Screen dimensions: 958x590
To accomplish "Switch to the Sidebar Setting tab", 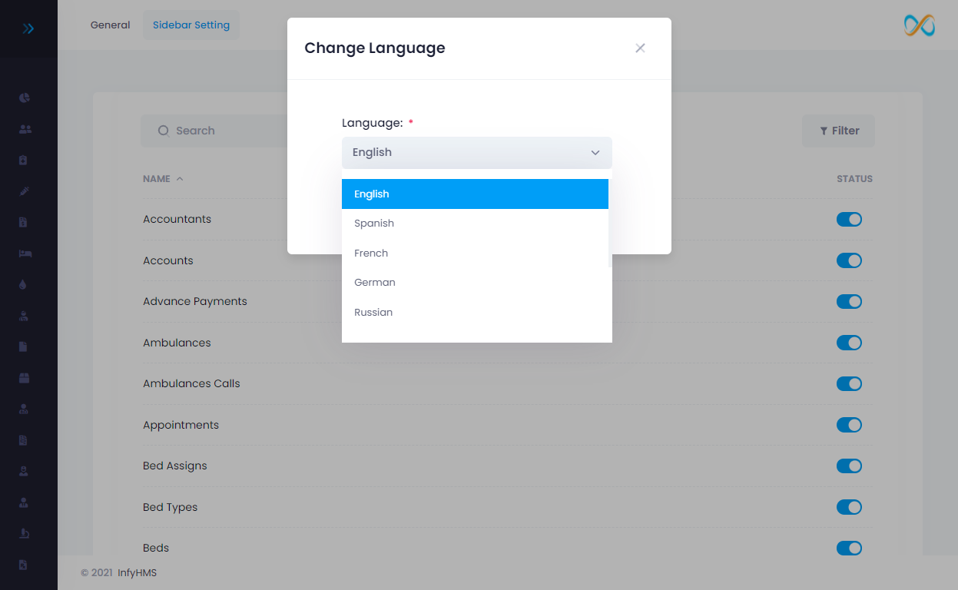I will click(x=191, y=25).
